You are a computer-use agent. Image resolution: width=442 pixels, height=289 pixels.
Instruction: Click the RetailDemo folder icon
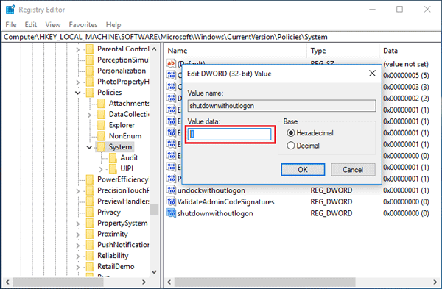[x=90, y=266]
